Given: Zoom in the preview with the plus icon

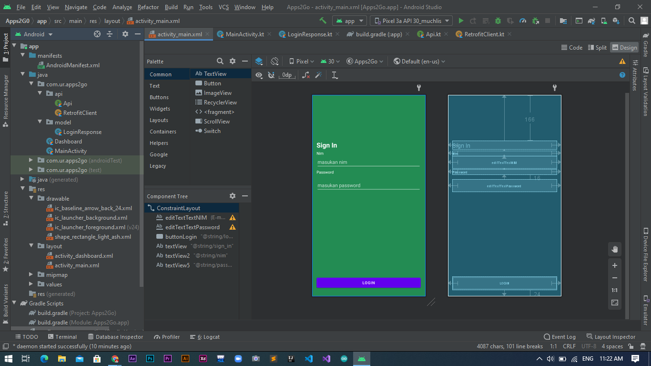Looking at the screenshot, I should tap(614, 265).
